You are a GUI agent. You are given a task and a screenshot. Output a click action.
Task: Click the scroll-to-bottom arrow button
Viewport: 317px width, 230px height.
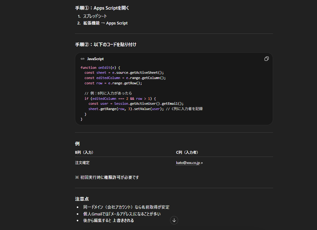point(174,220)
